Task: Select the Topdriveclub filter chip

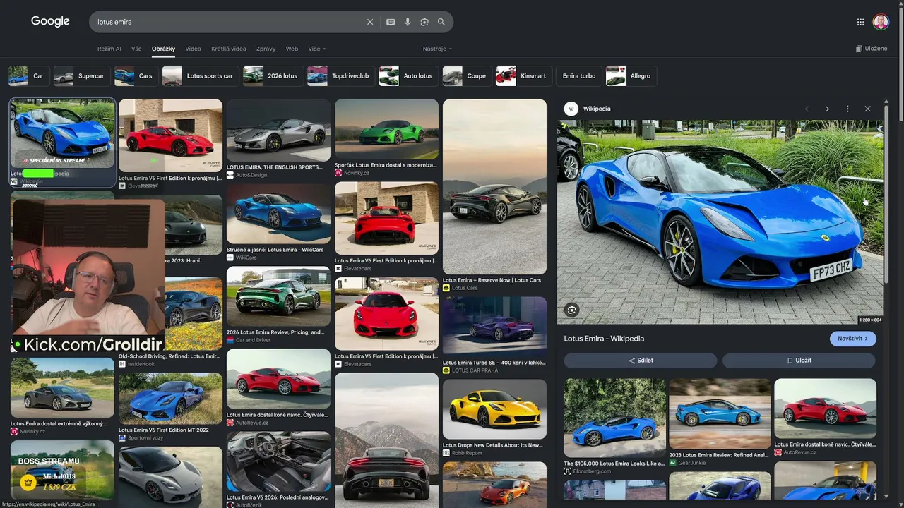Action: (x=340, y=76)
